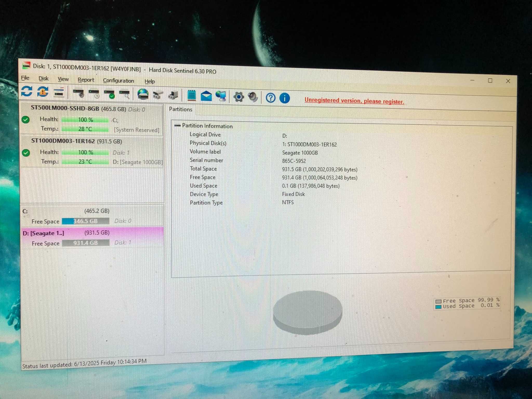Maximize the Hard Disk Sentinel window

(490, 81)
